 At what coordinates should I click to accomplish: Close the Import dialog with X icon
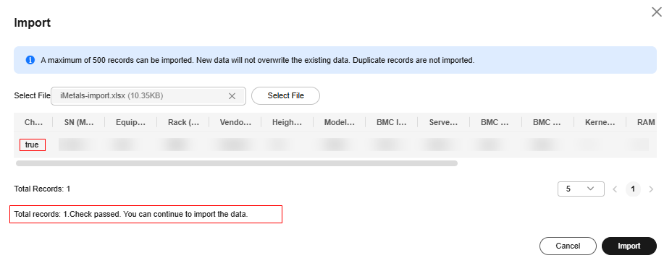pos(657,12)
